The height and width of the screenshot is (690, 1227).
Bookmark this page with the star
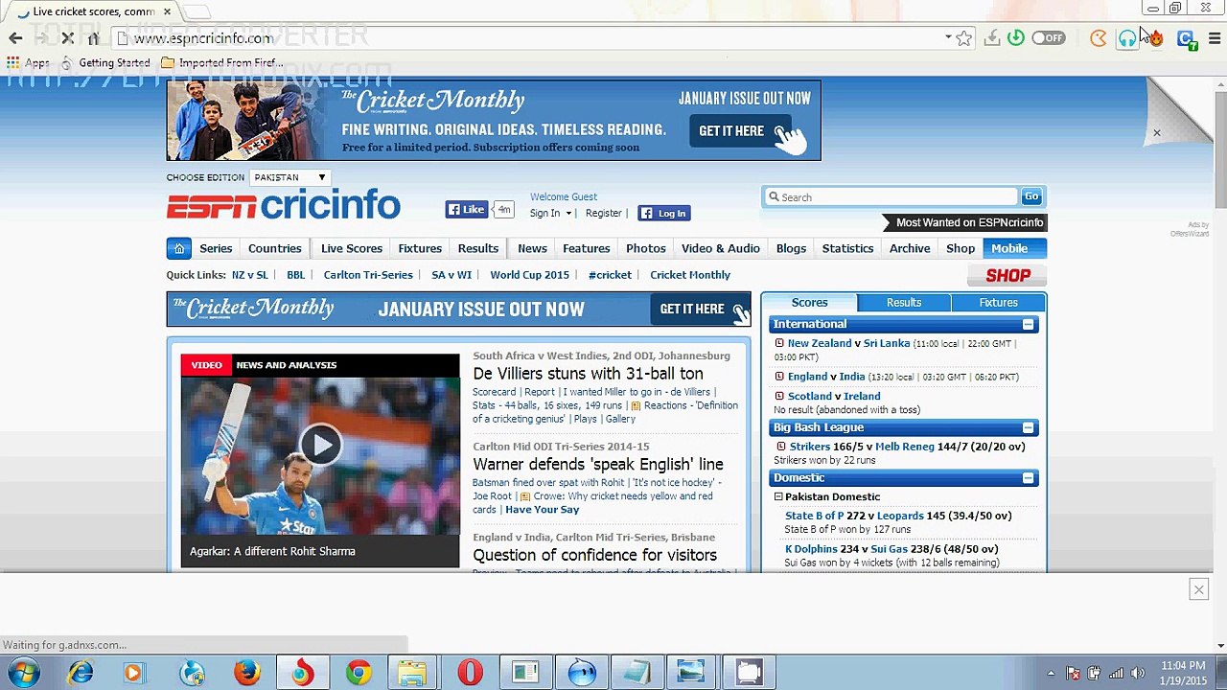click(963, 38)
